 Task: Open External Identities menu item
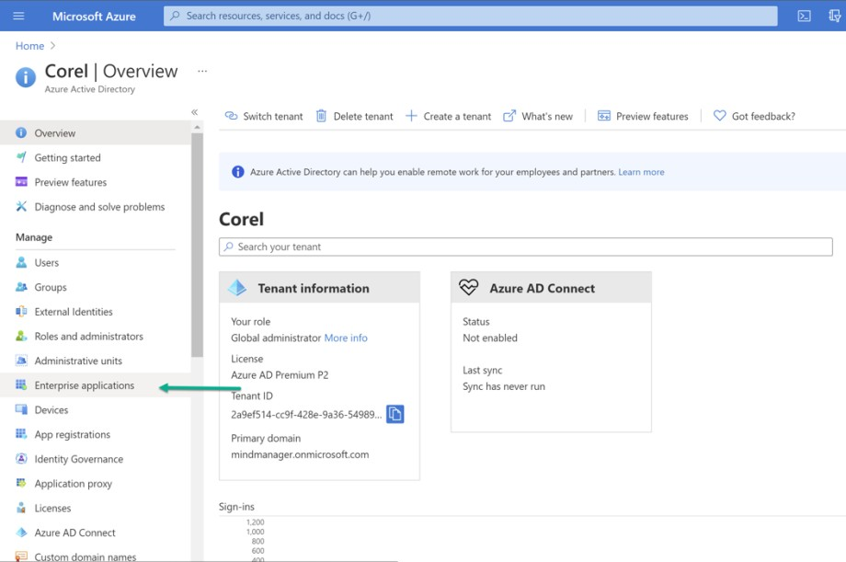coord(96,312)
